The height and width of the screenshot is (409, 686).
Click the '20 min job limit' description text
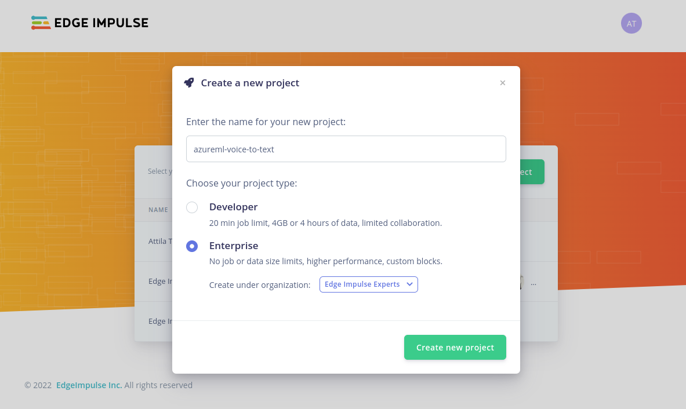pos(325,223)
